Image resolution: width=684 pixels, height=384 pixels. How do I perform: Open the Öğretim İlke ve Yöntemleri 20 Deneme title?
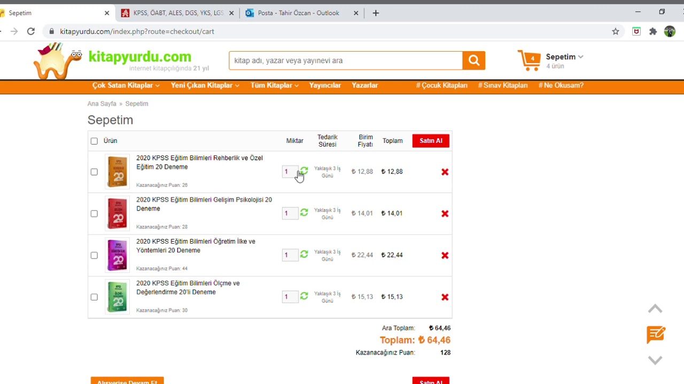click(x=196, y=245)
